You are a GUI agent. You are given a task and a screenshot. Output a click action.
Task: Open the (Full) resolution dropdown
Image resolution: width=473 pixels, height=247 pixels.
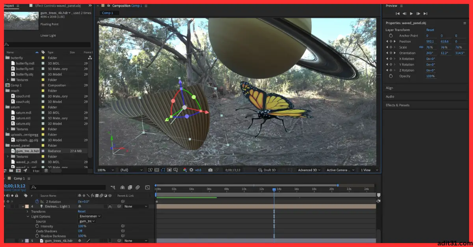(132, 170)
